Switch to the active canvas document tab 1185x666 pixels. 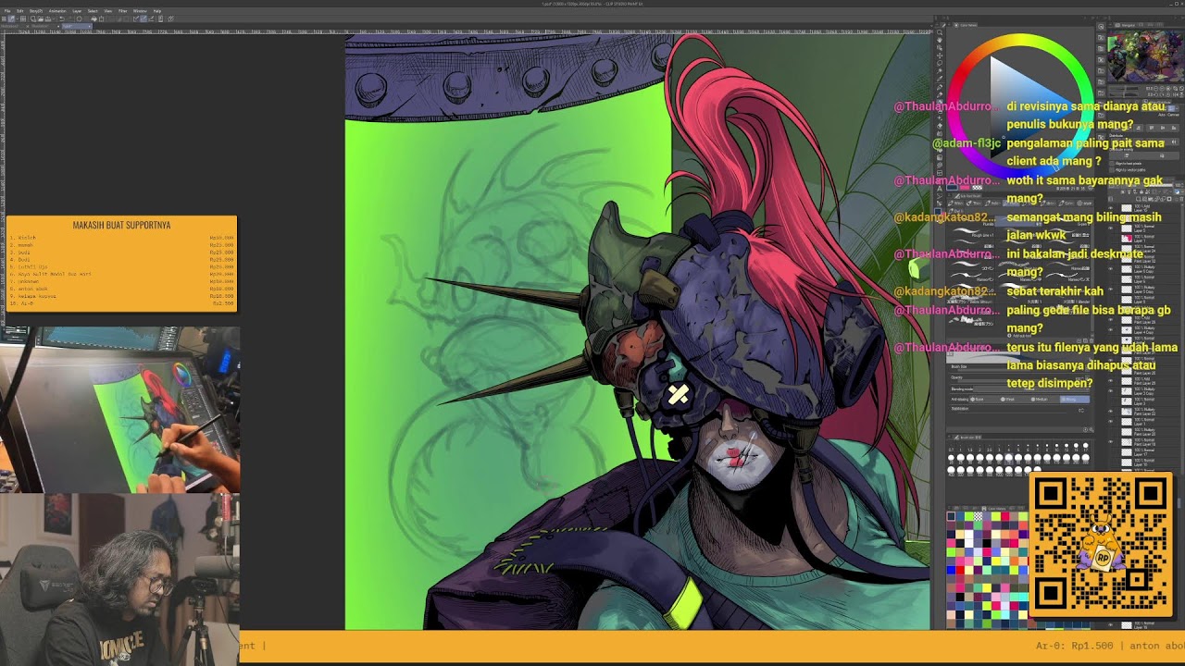pyautogui.click(x=77, y=26)
